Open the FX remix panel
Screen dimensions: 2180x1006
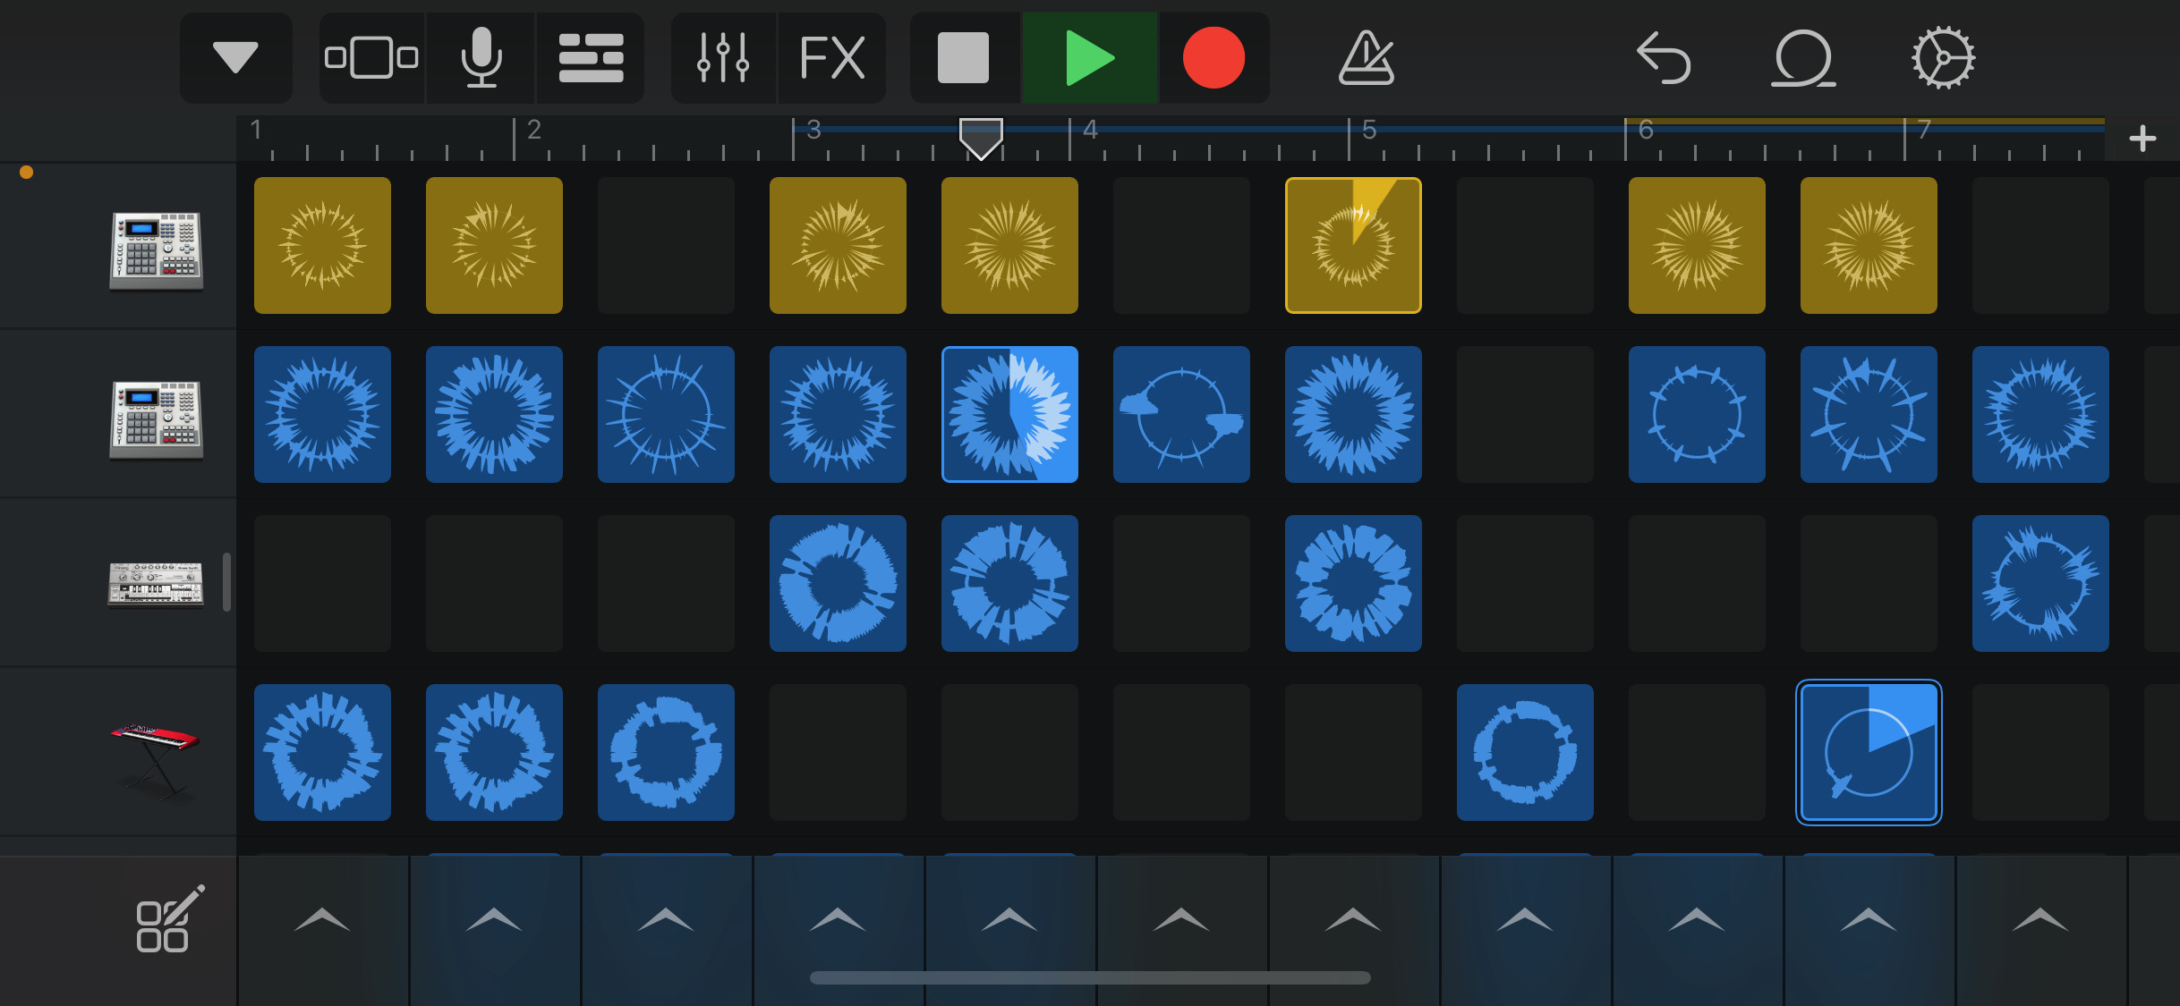point(832,58)
